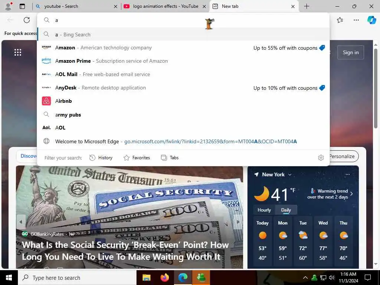Open the Favorites star icon in toolbar
Viewport: 380px width, 285px height.
pyautogui.click(x=340, y=20)
